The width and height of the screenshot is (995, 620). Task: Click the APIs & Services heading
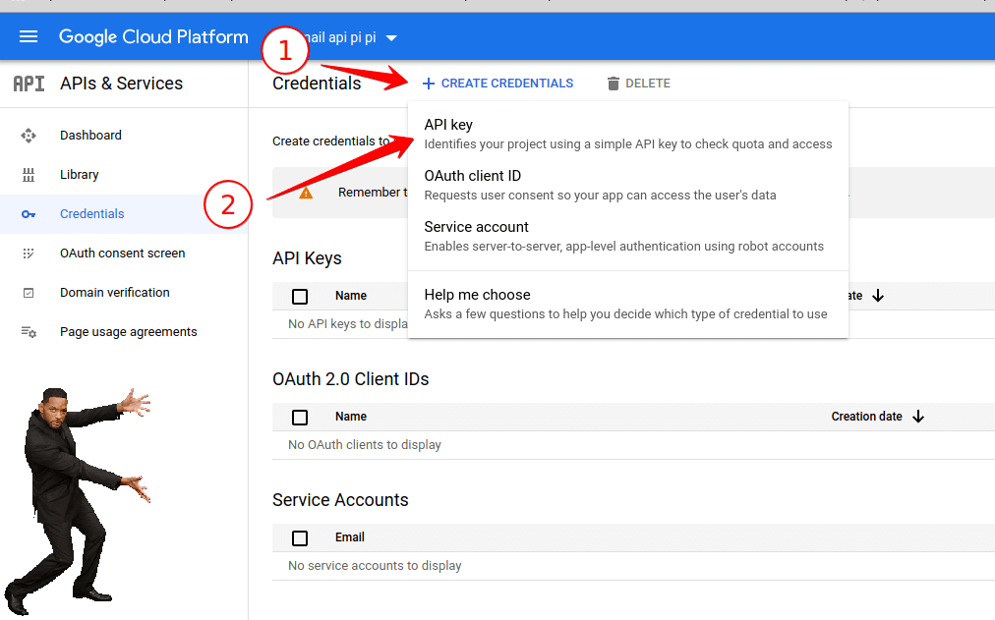[x=121, y=84]
